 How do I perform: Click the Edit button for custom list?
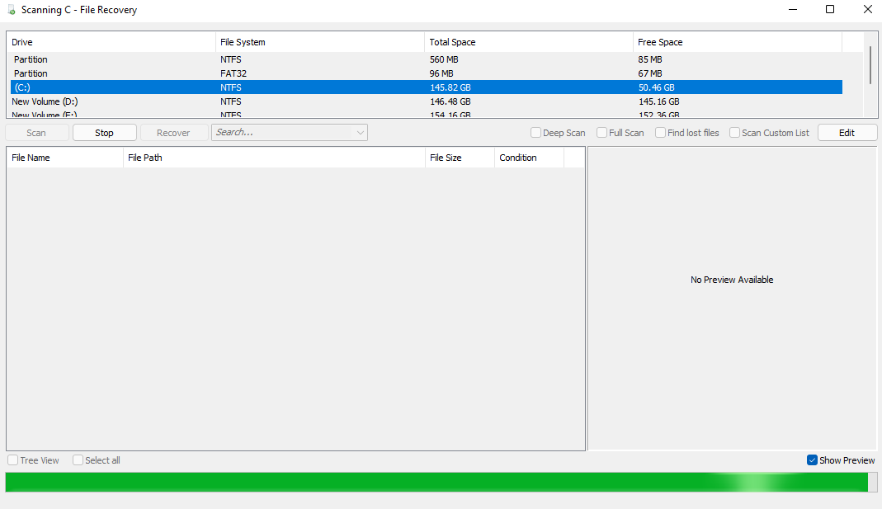click(847, 133)
